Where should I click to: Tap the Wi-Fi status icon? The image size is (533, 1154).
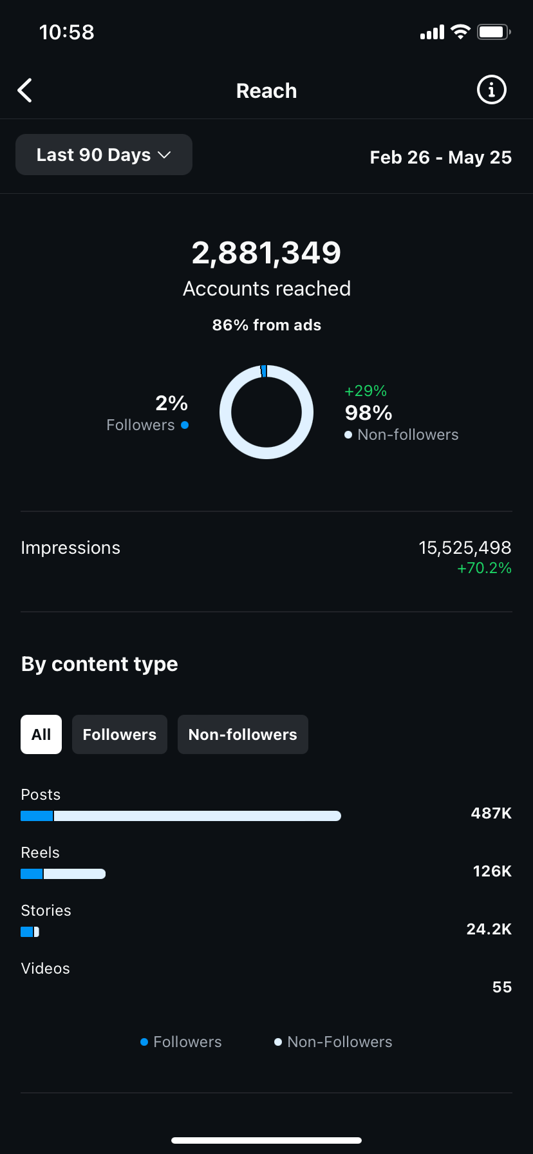point(460,32)
